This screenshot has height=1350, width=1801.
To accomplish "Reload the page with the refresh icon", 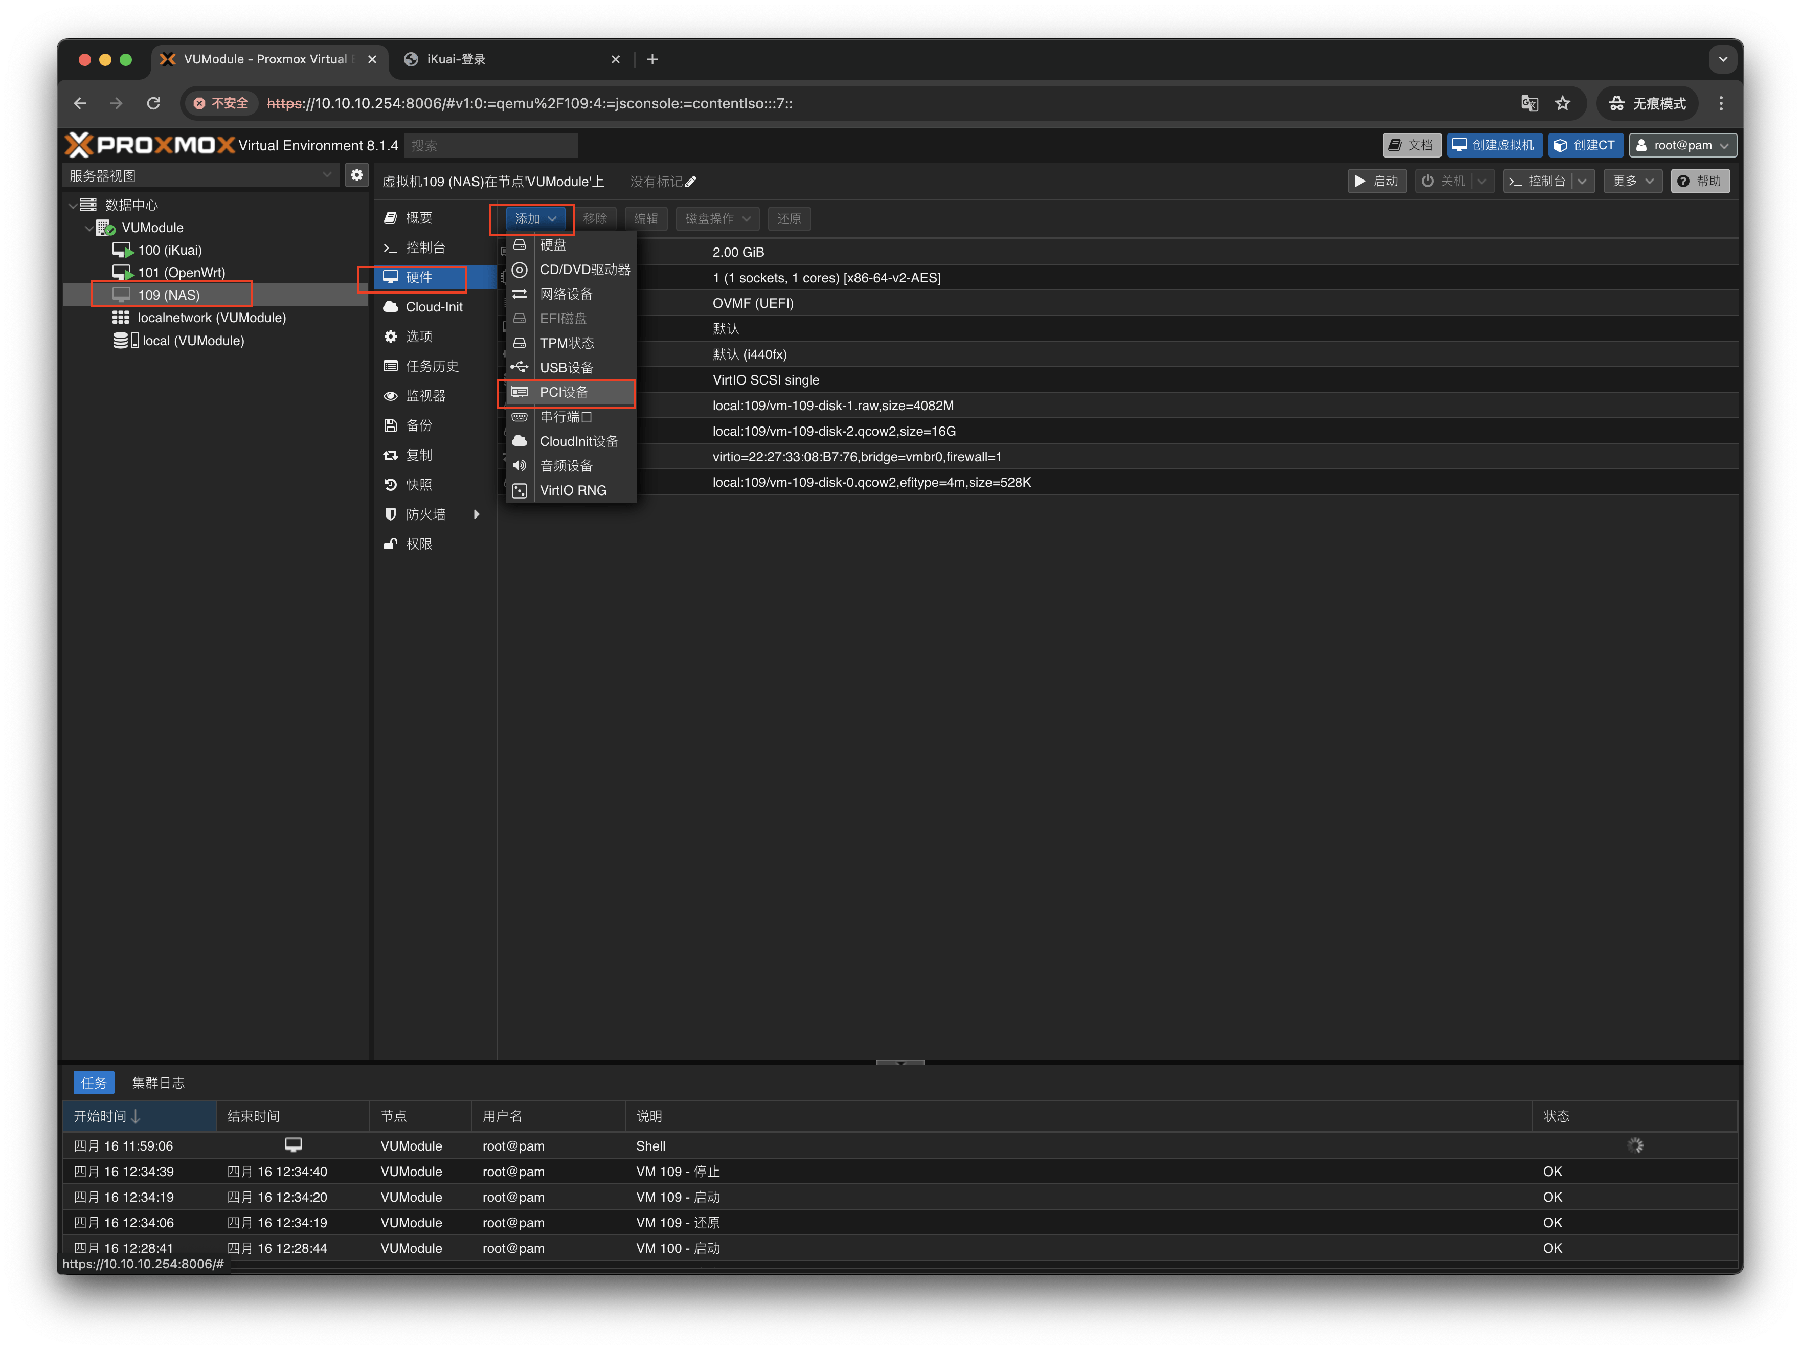I will click(153, 103).
